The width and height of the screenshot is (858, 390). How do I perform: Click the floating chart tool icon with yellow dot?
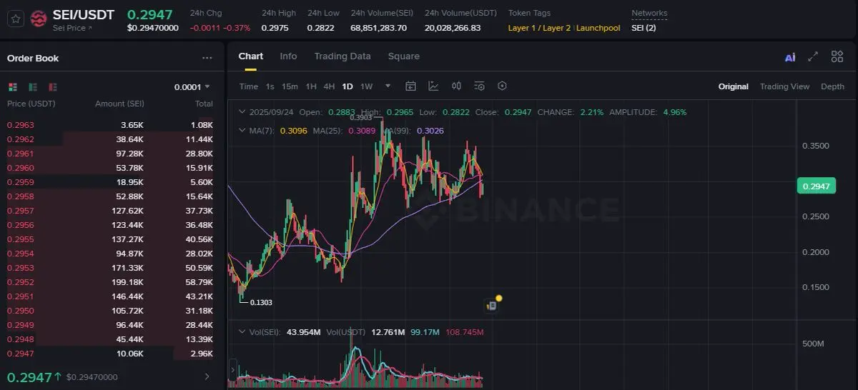pos(492,304)
